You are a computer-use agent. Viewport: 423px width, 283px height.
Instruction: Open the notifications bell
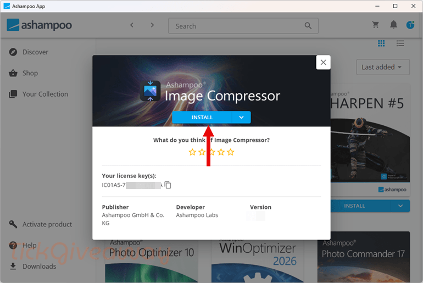click(393, 25)
